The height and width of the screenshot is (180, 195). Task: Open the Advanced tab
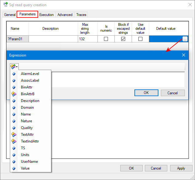click(65, 14)
